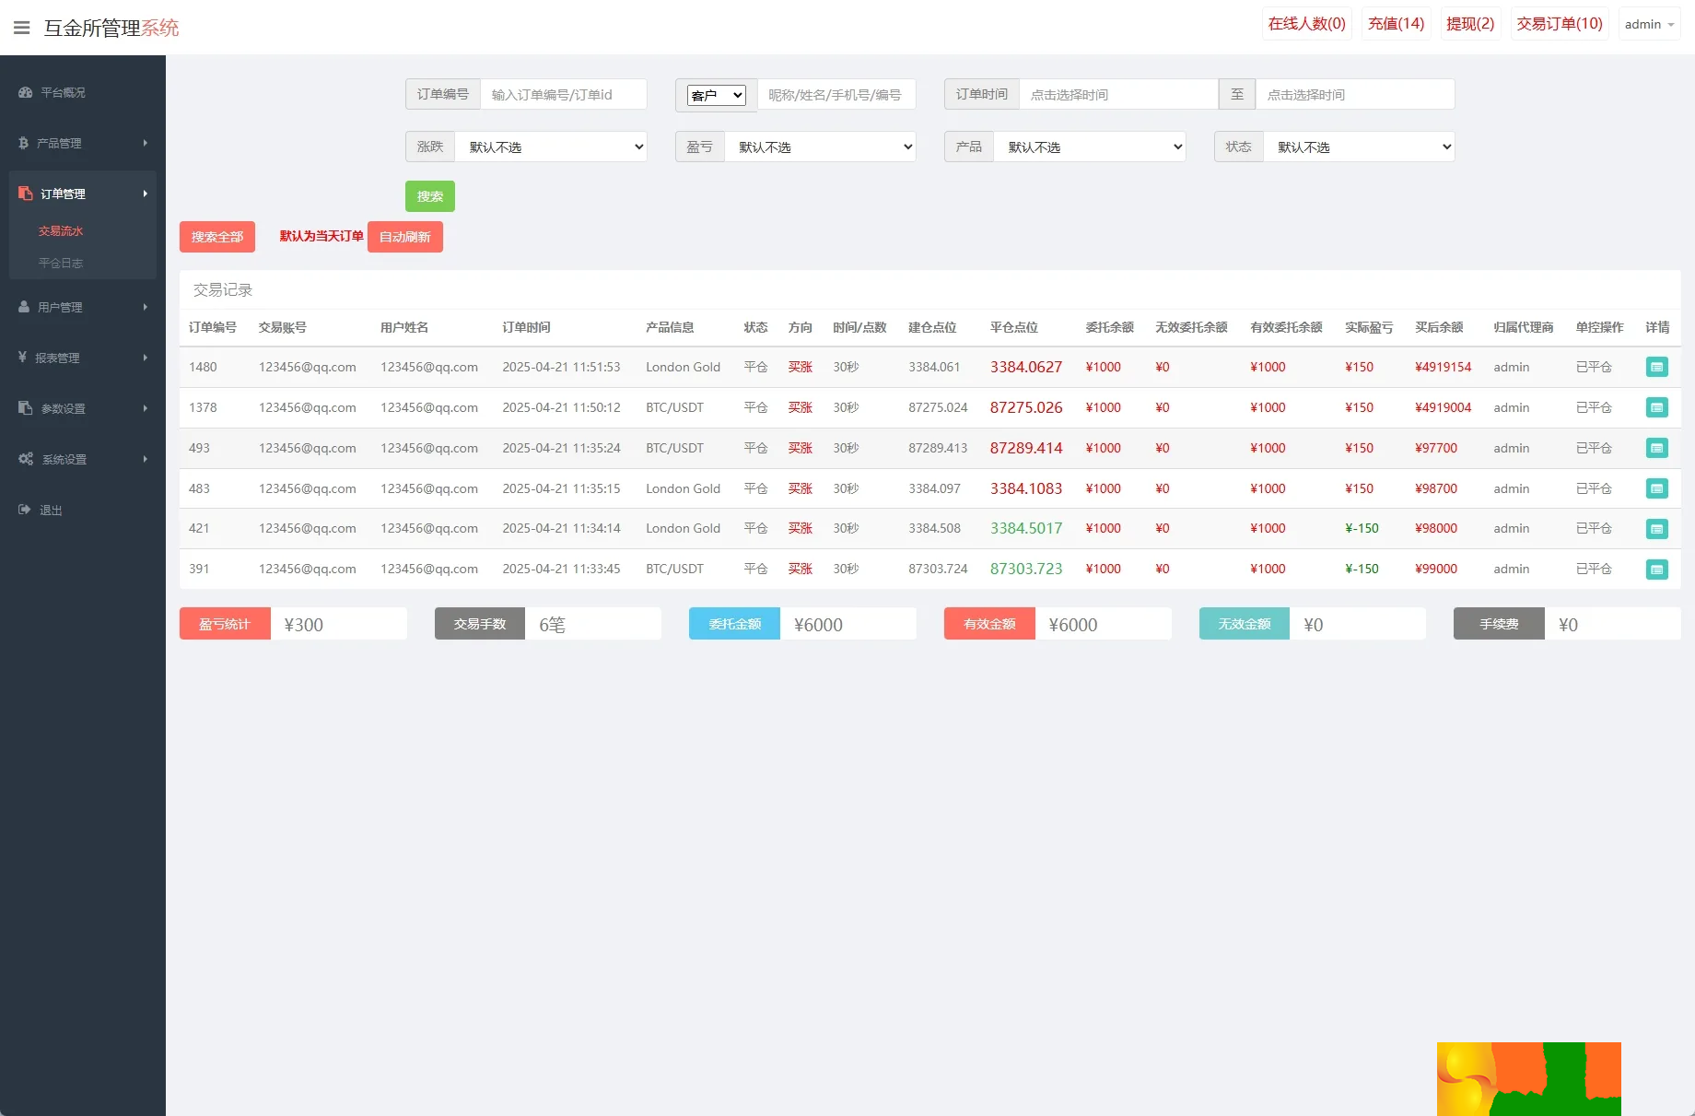The image size is (1695, 1116).
Task: Show details icon for order 391
Action: coord(1656,570)
